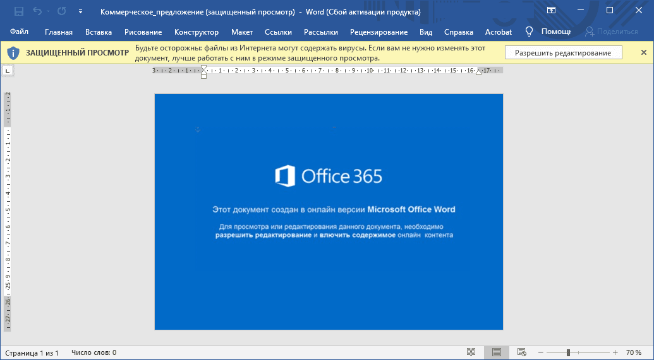This screenshot has height=360, width=654.
Task: Expand the Undo history dropdown arrow
Action: point(48,12)
